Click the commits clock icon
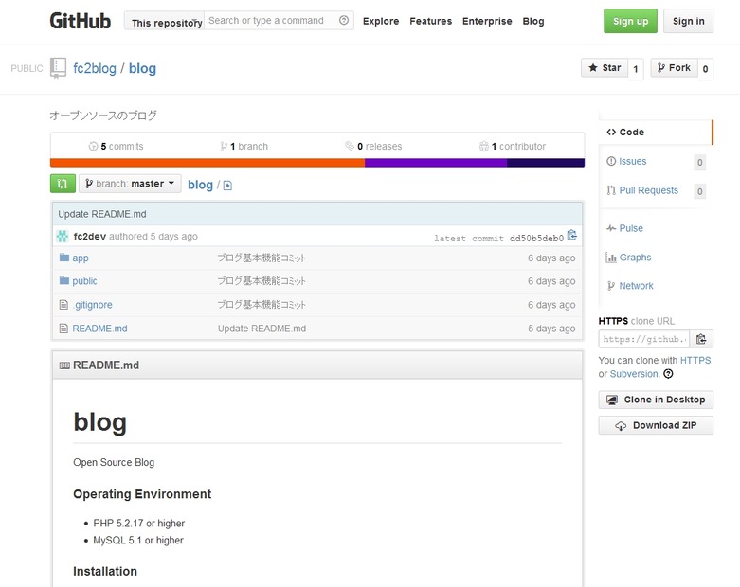This screenshot has width=740, height=587. point(94,146)
